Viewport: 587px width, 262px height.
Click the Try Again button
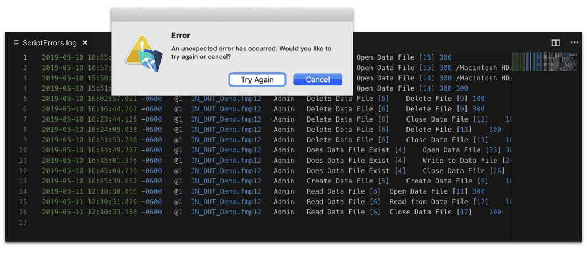[257, 79]
